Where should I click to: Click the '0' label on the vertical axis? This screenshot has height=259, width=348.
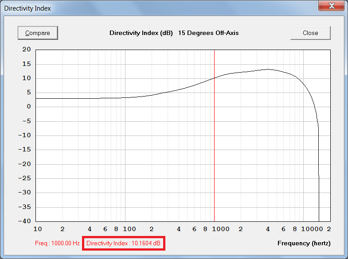coord(29,107)
